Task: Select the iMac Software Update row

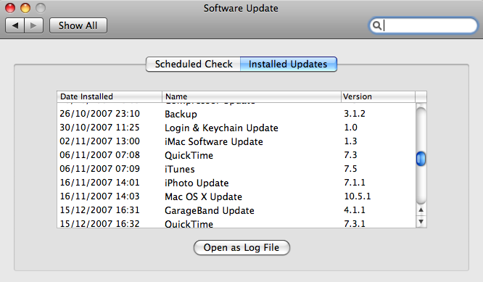Action: point(236,141)
